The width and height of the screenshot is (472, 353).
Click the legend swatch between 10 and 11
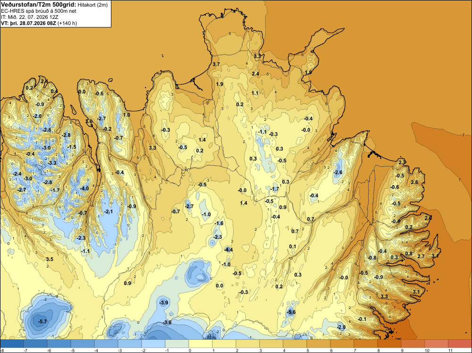(437, 344)
